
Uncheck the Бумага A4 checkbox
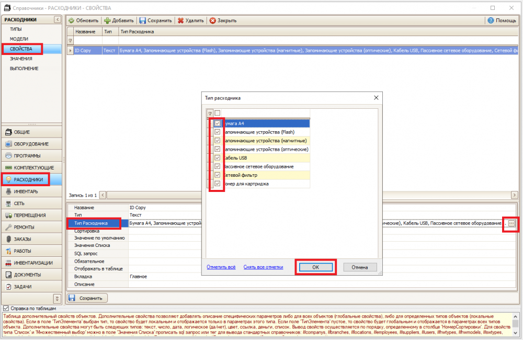[218, 123]
